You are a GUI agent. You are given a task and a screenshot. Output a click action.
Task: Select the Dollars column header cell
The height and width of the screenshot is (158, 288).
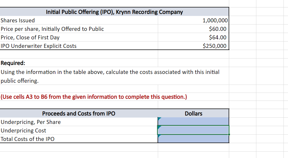click(x=194, y=113)
